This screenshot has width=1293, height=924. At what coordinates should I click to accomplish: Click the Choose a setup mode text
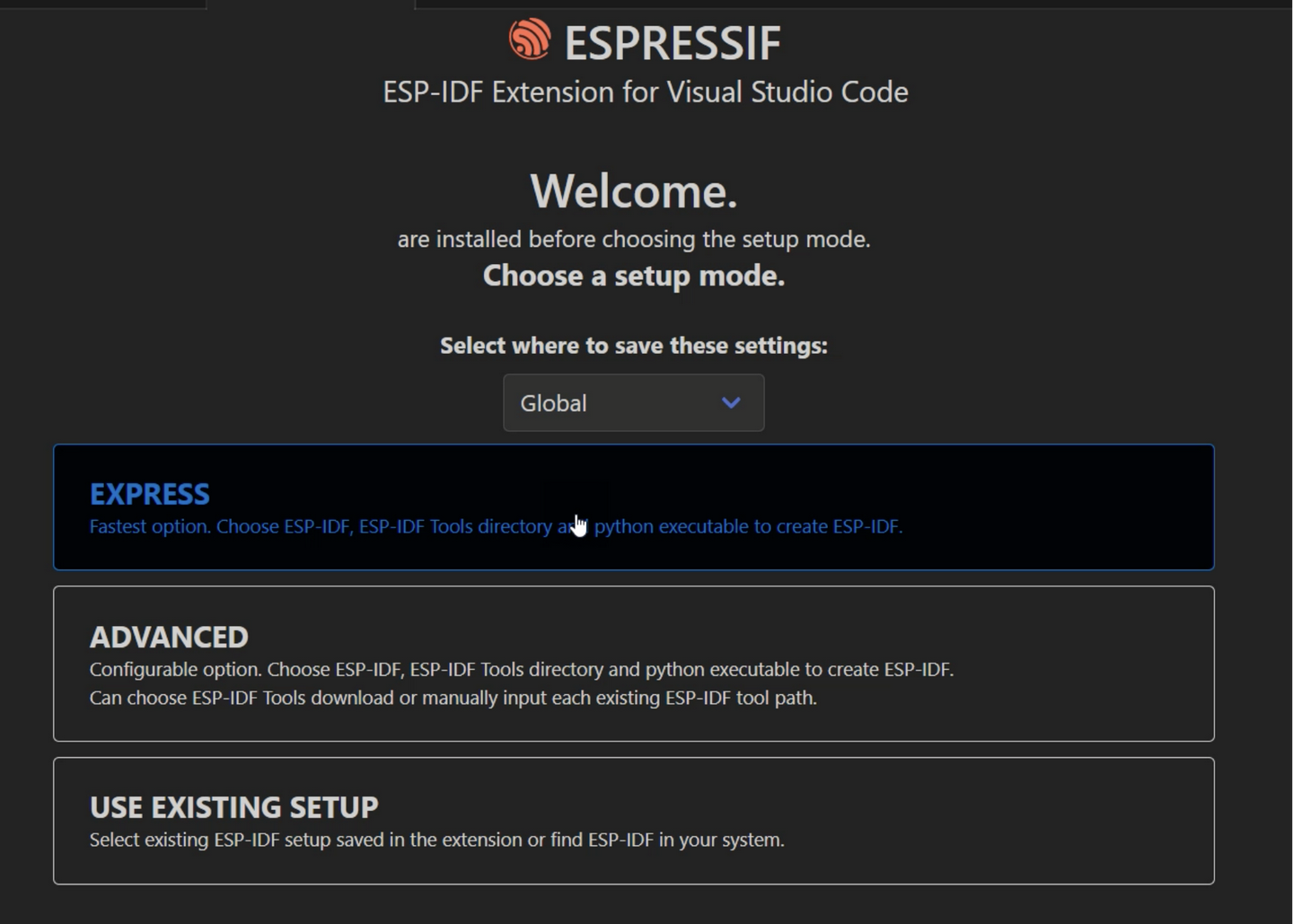(633, 276)
